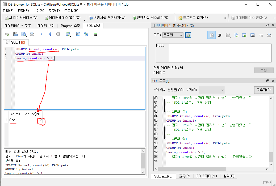Image resolution: width=276 pixels, height=186 pixels.
Task: Expand overflow chevron after Attach Database
Action: [274, 18]
